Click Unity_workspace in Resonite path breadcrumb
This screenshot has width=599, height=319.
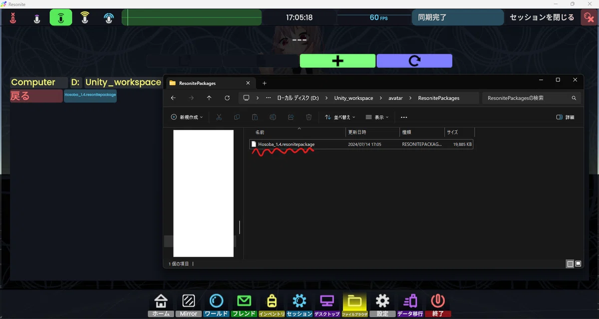123,82
